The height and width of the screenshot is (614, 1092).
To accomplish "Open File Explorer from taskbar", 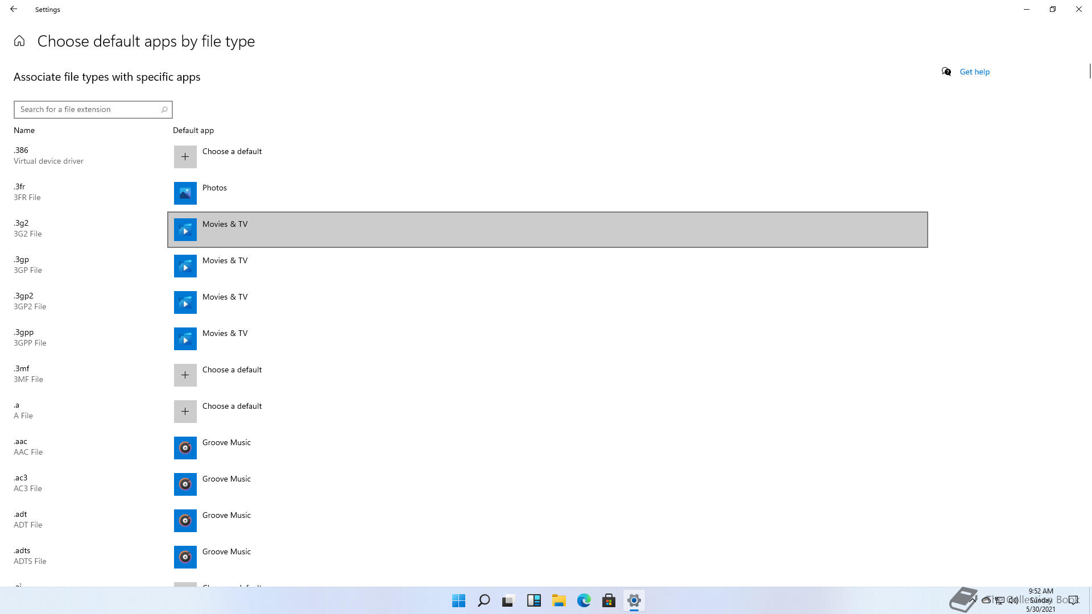I will 559,600.
